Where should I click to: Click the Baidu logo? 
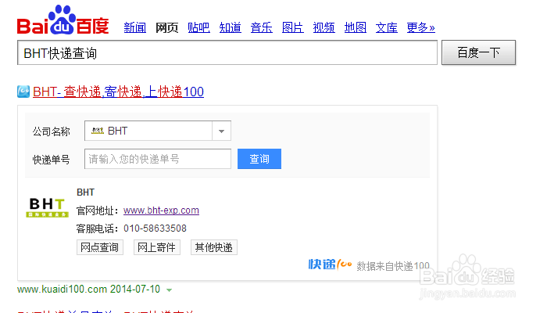tap(63, 20)
